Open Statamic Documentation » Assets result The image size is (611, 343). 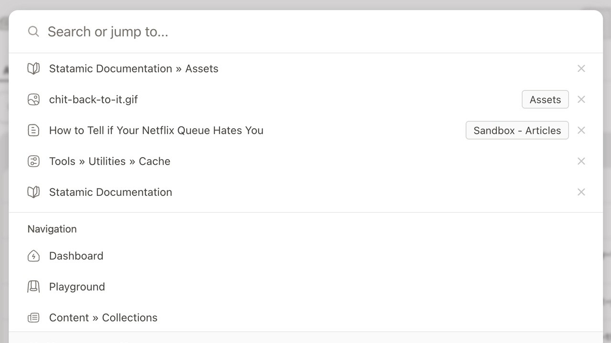tap(134, 69)
